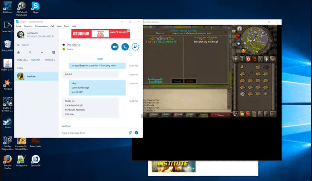Click the chatbox scroll up arrow
Viewport: 312px width, 181px height.
point(229,90)
